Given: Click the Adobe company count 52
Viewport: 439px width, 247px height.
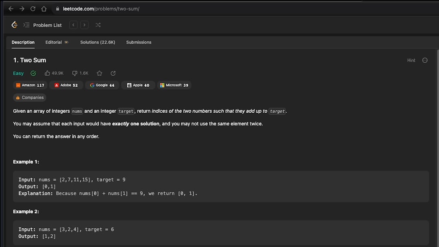Looking at the screenshot, I should pos(75,85).
